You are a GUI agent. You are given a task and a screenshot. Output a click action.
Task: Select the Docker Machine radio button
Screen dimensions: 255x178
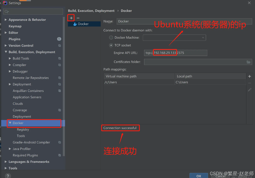(111, 38)
